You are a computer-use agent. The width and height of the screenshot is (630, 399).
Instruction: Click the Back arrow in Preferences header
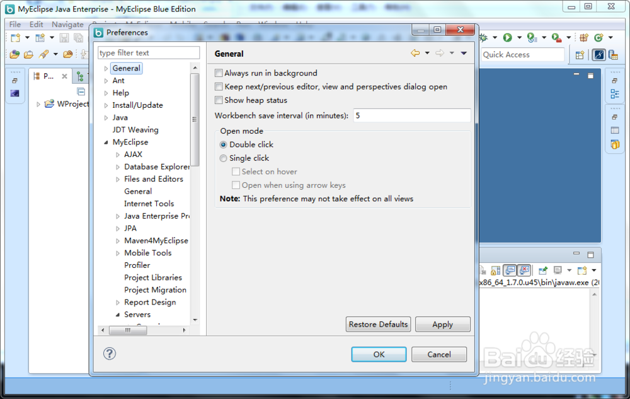[x=415, y=53]
